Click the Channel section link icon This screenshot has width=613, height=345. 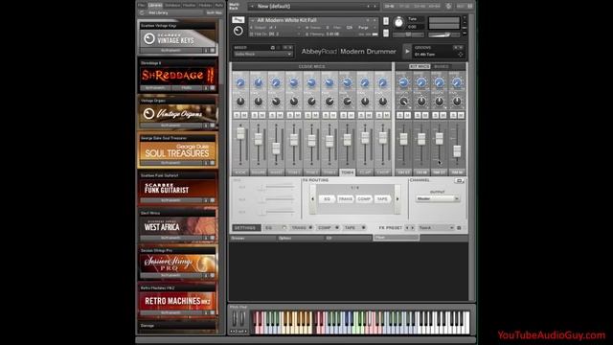[x=460, y=181]
